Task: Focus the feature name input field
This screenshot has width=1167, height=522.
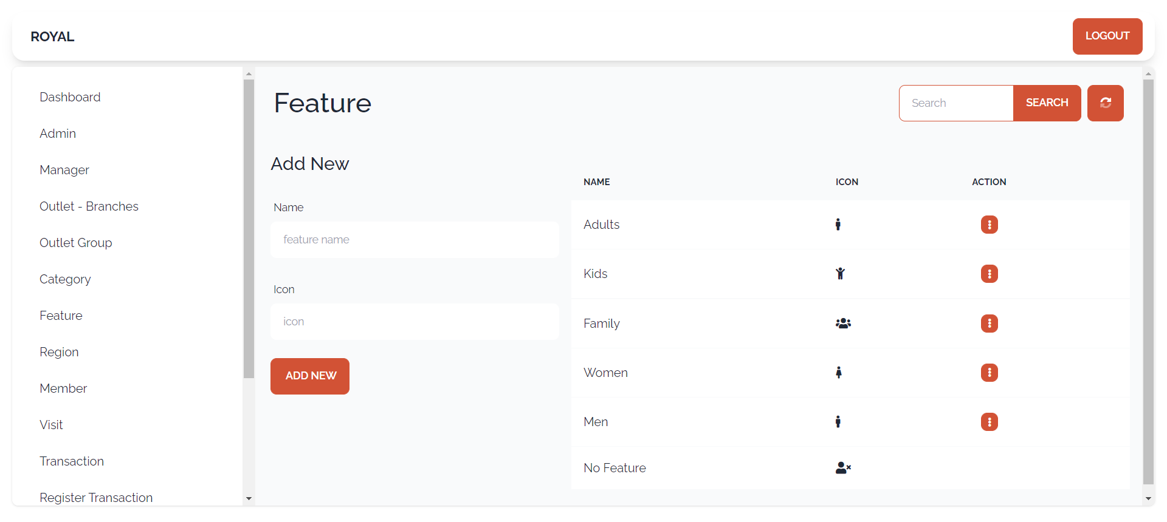Action: pyautogui.click(x=415, y=240)
